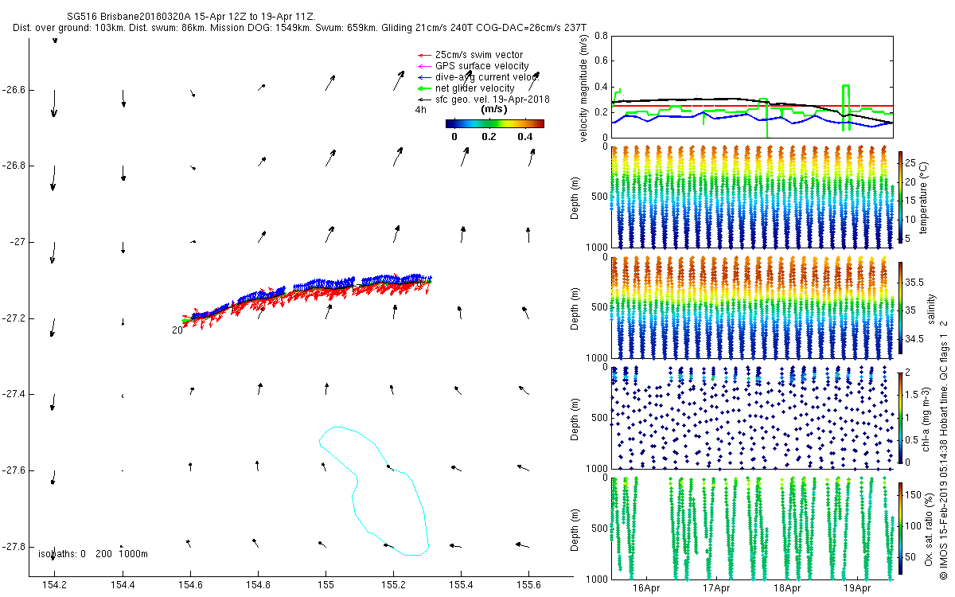Click the 'isobaths: 0 200 1000m' label

pyautogui.click(x=93, y=553)
